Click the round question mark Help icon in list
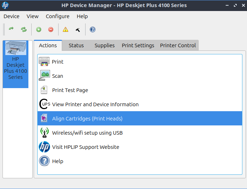Image resolution: width=247 pixels, height=189 pixels. [x=44, y=161]
